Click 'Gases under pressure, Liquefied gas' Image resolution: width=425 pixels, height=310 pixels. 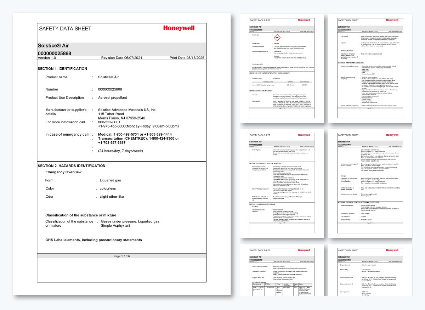pyautogui.click(x=130, y=221)
